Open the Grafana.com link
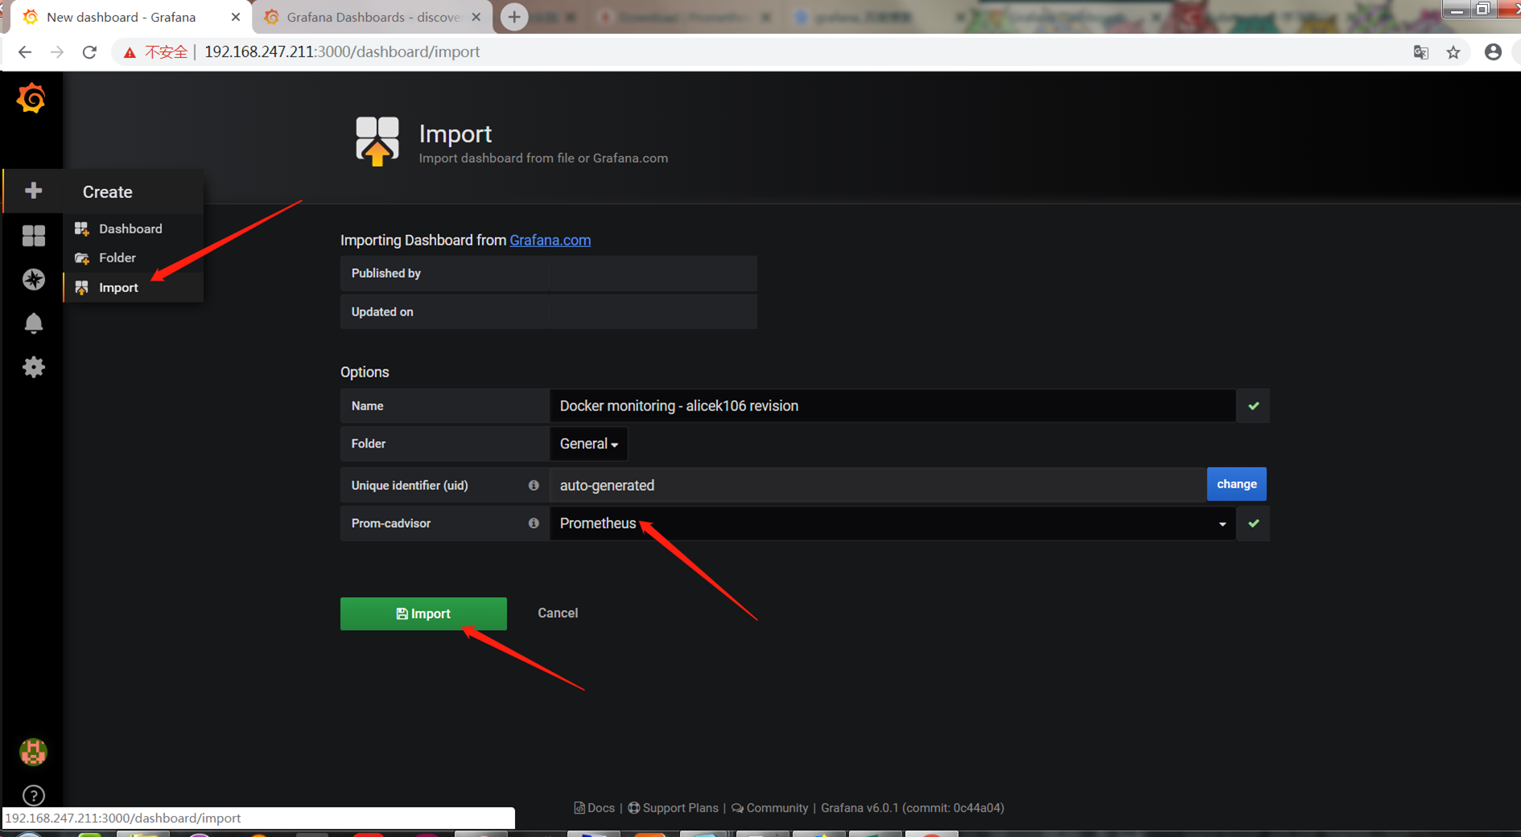 pos(550,240)
